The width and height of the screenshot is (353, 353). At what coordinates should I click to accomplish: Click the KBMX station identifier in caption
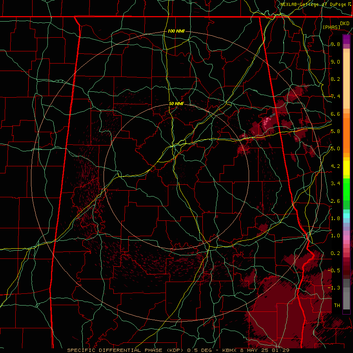229,350
